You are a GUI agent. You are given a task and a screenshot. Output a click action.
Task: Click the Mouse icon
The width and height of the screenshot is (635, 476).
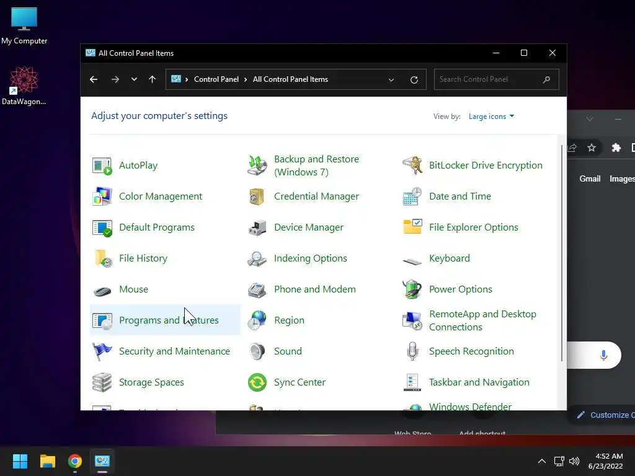pyautogui.click(x=102, y=291)
